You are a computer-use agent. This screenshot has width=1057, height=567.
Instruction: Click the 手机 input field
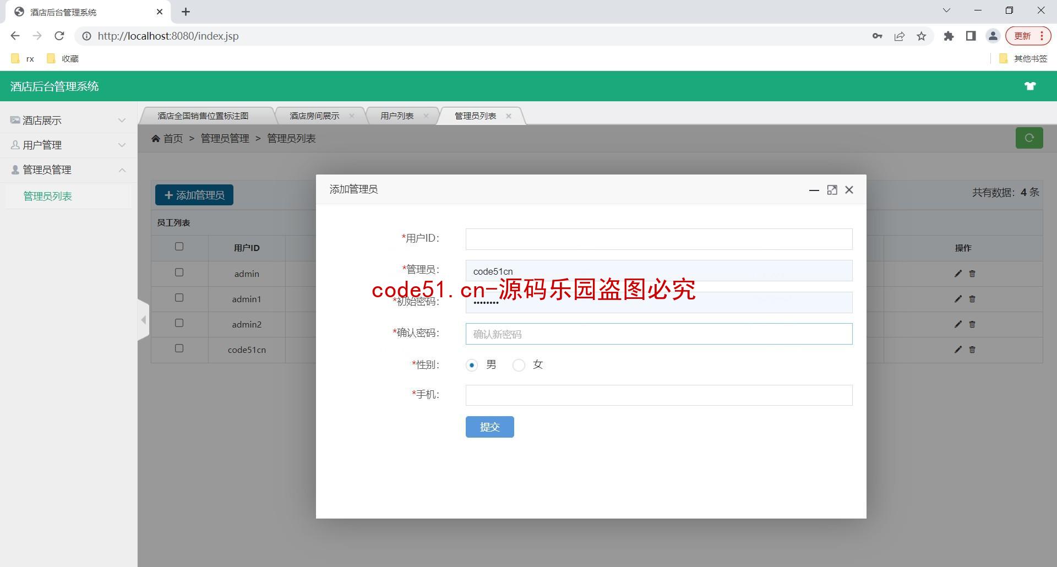point(659,395)
